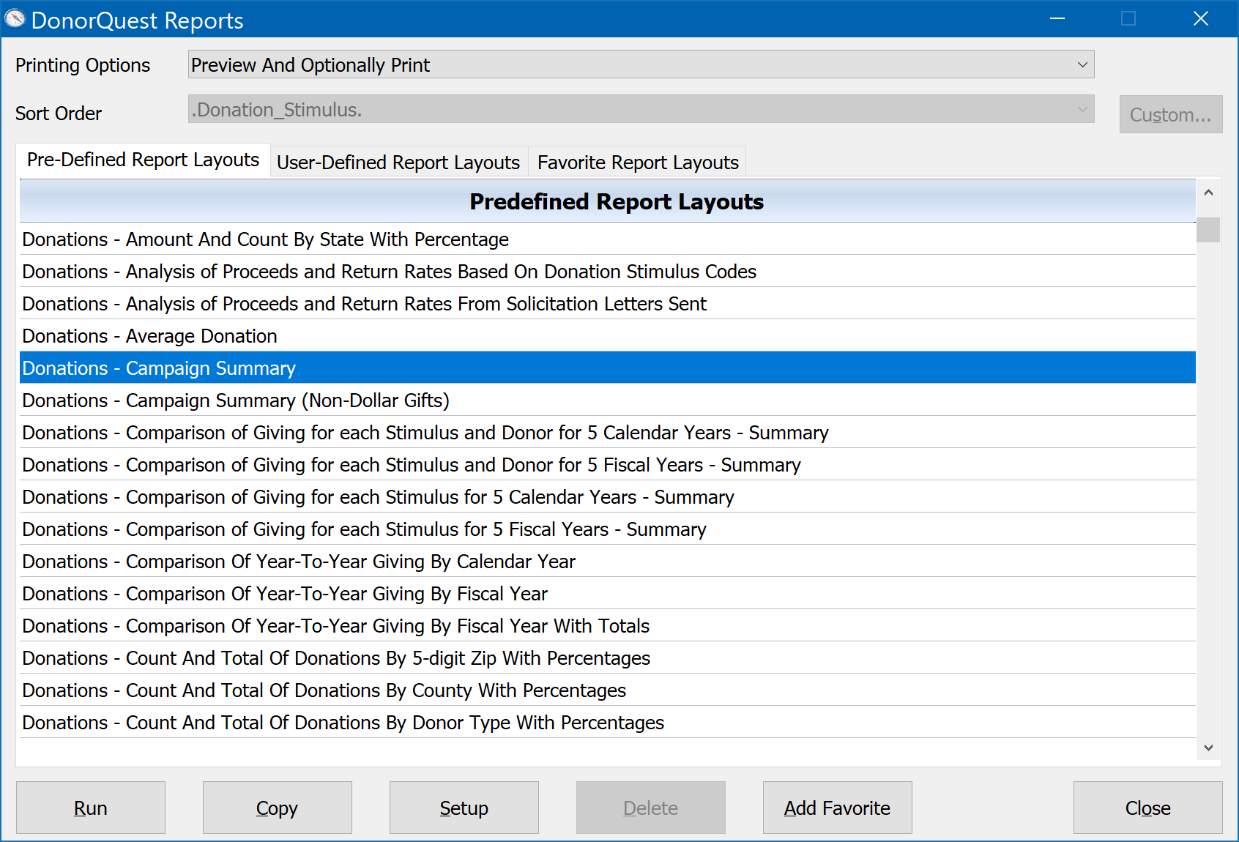Select Comparison Of Year-To-Year Giving By Fiscal Year

pyautogui.click(x=608, y=594)
